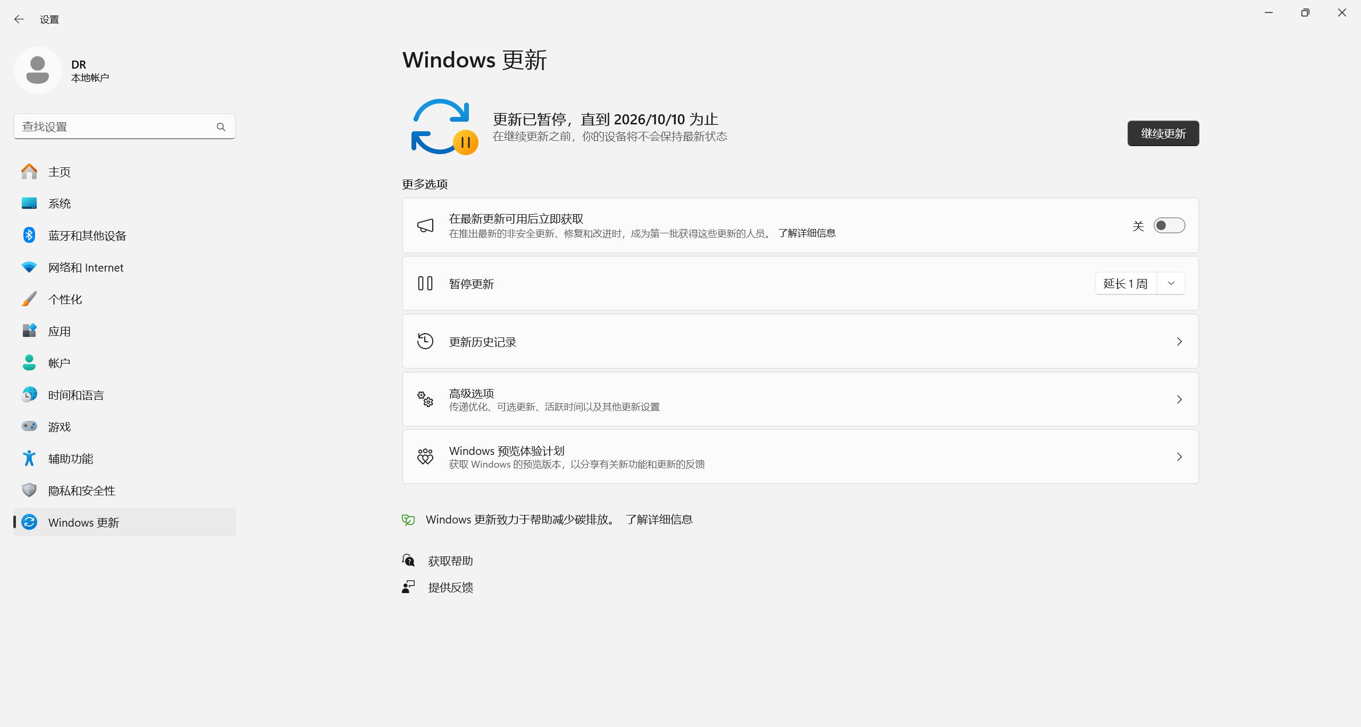
Task: Click the Bluetooth icon in the sidebar
Action: click(x=29, y=235)
